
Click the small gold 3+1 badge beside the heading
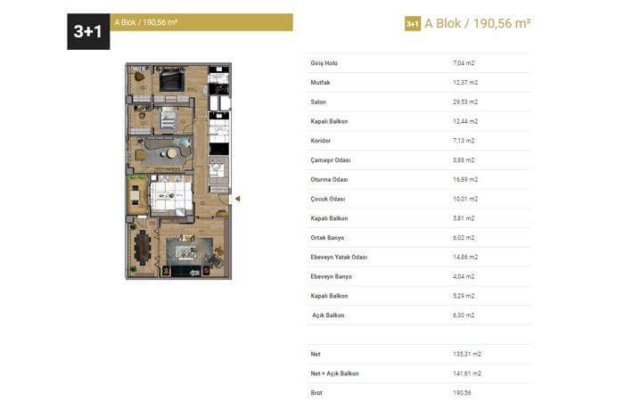pos(412,24)
